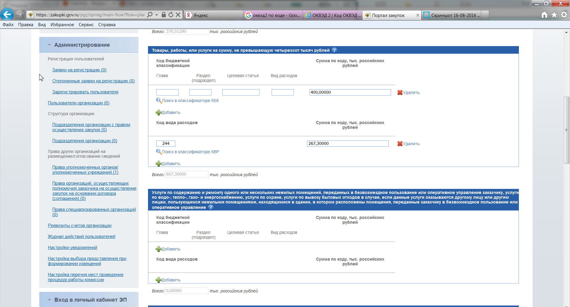Click the red X delete icon beside 267,30000
The height and width of the screenshot is (307, 570).
pyautogui.click(x=400, y=144)
